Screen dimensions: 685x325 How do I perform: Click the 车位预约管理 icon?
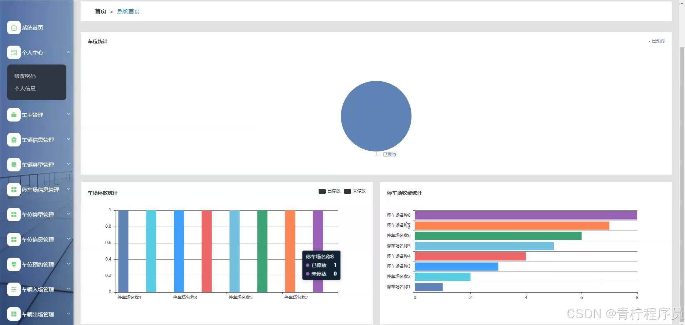pos(14,264)
